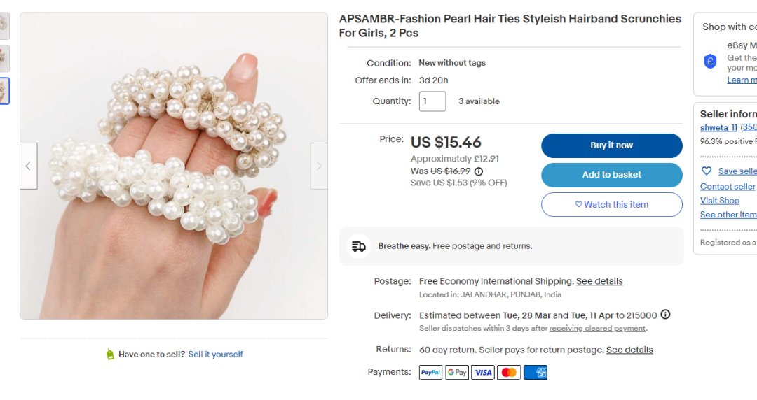Click the eBay Money Back Guarantee shield icon
757x400 pixels.
click(710, 62)
